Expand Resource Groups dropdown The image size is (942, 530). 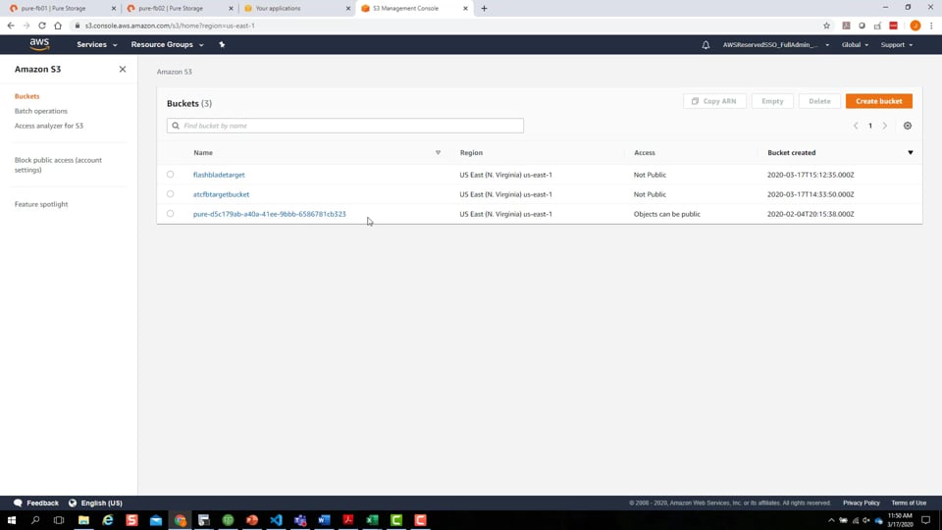point(167,44)
